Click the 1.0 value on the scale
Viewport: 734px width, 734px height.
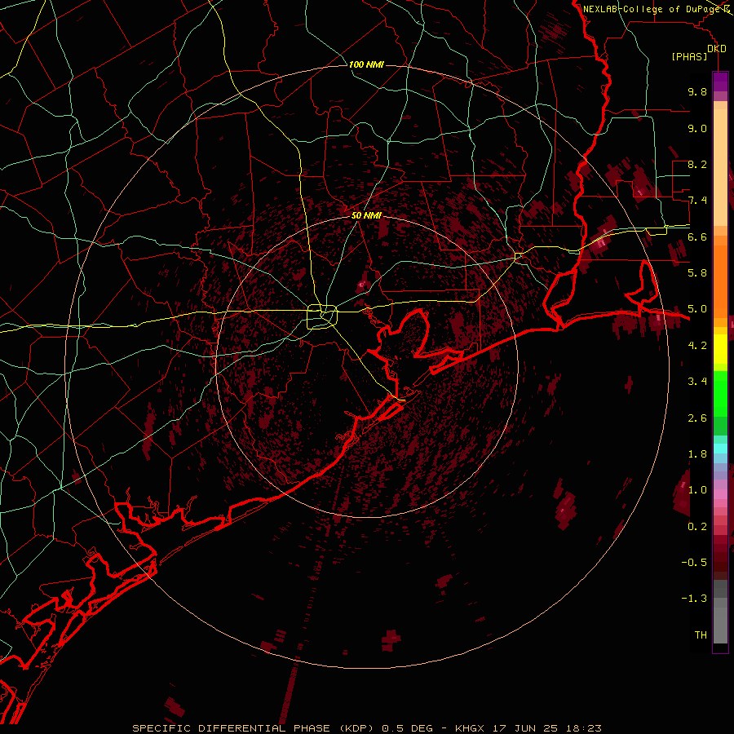[697, 490]
